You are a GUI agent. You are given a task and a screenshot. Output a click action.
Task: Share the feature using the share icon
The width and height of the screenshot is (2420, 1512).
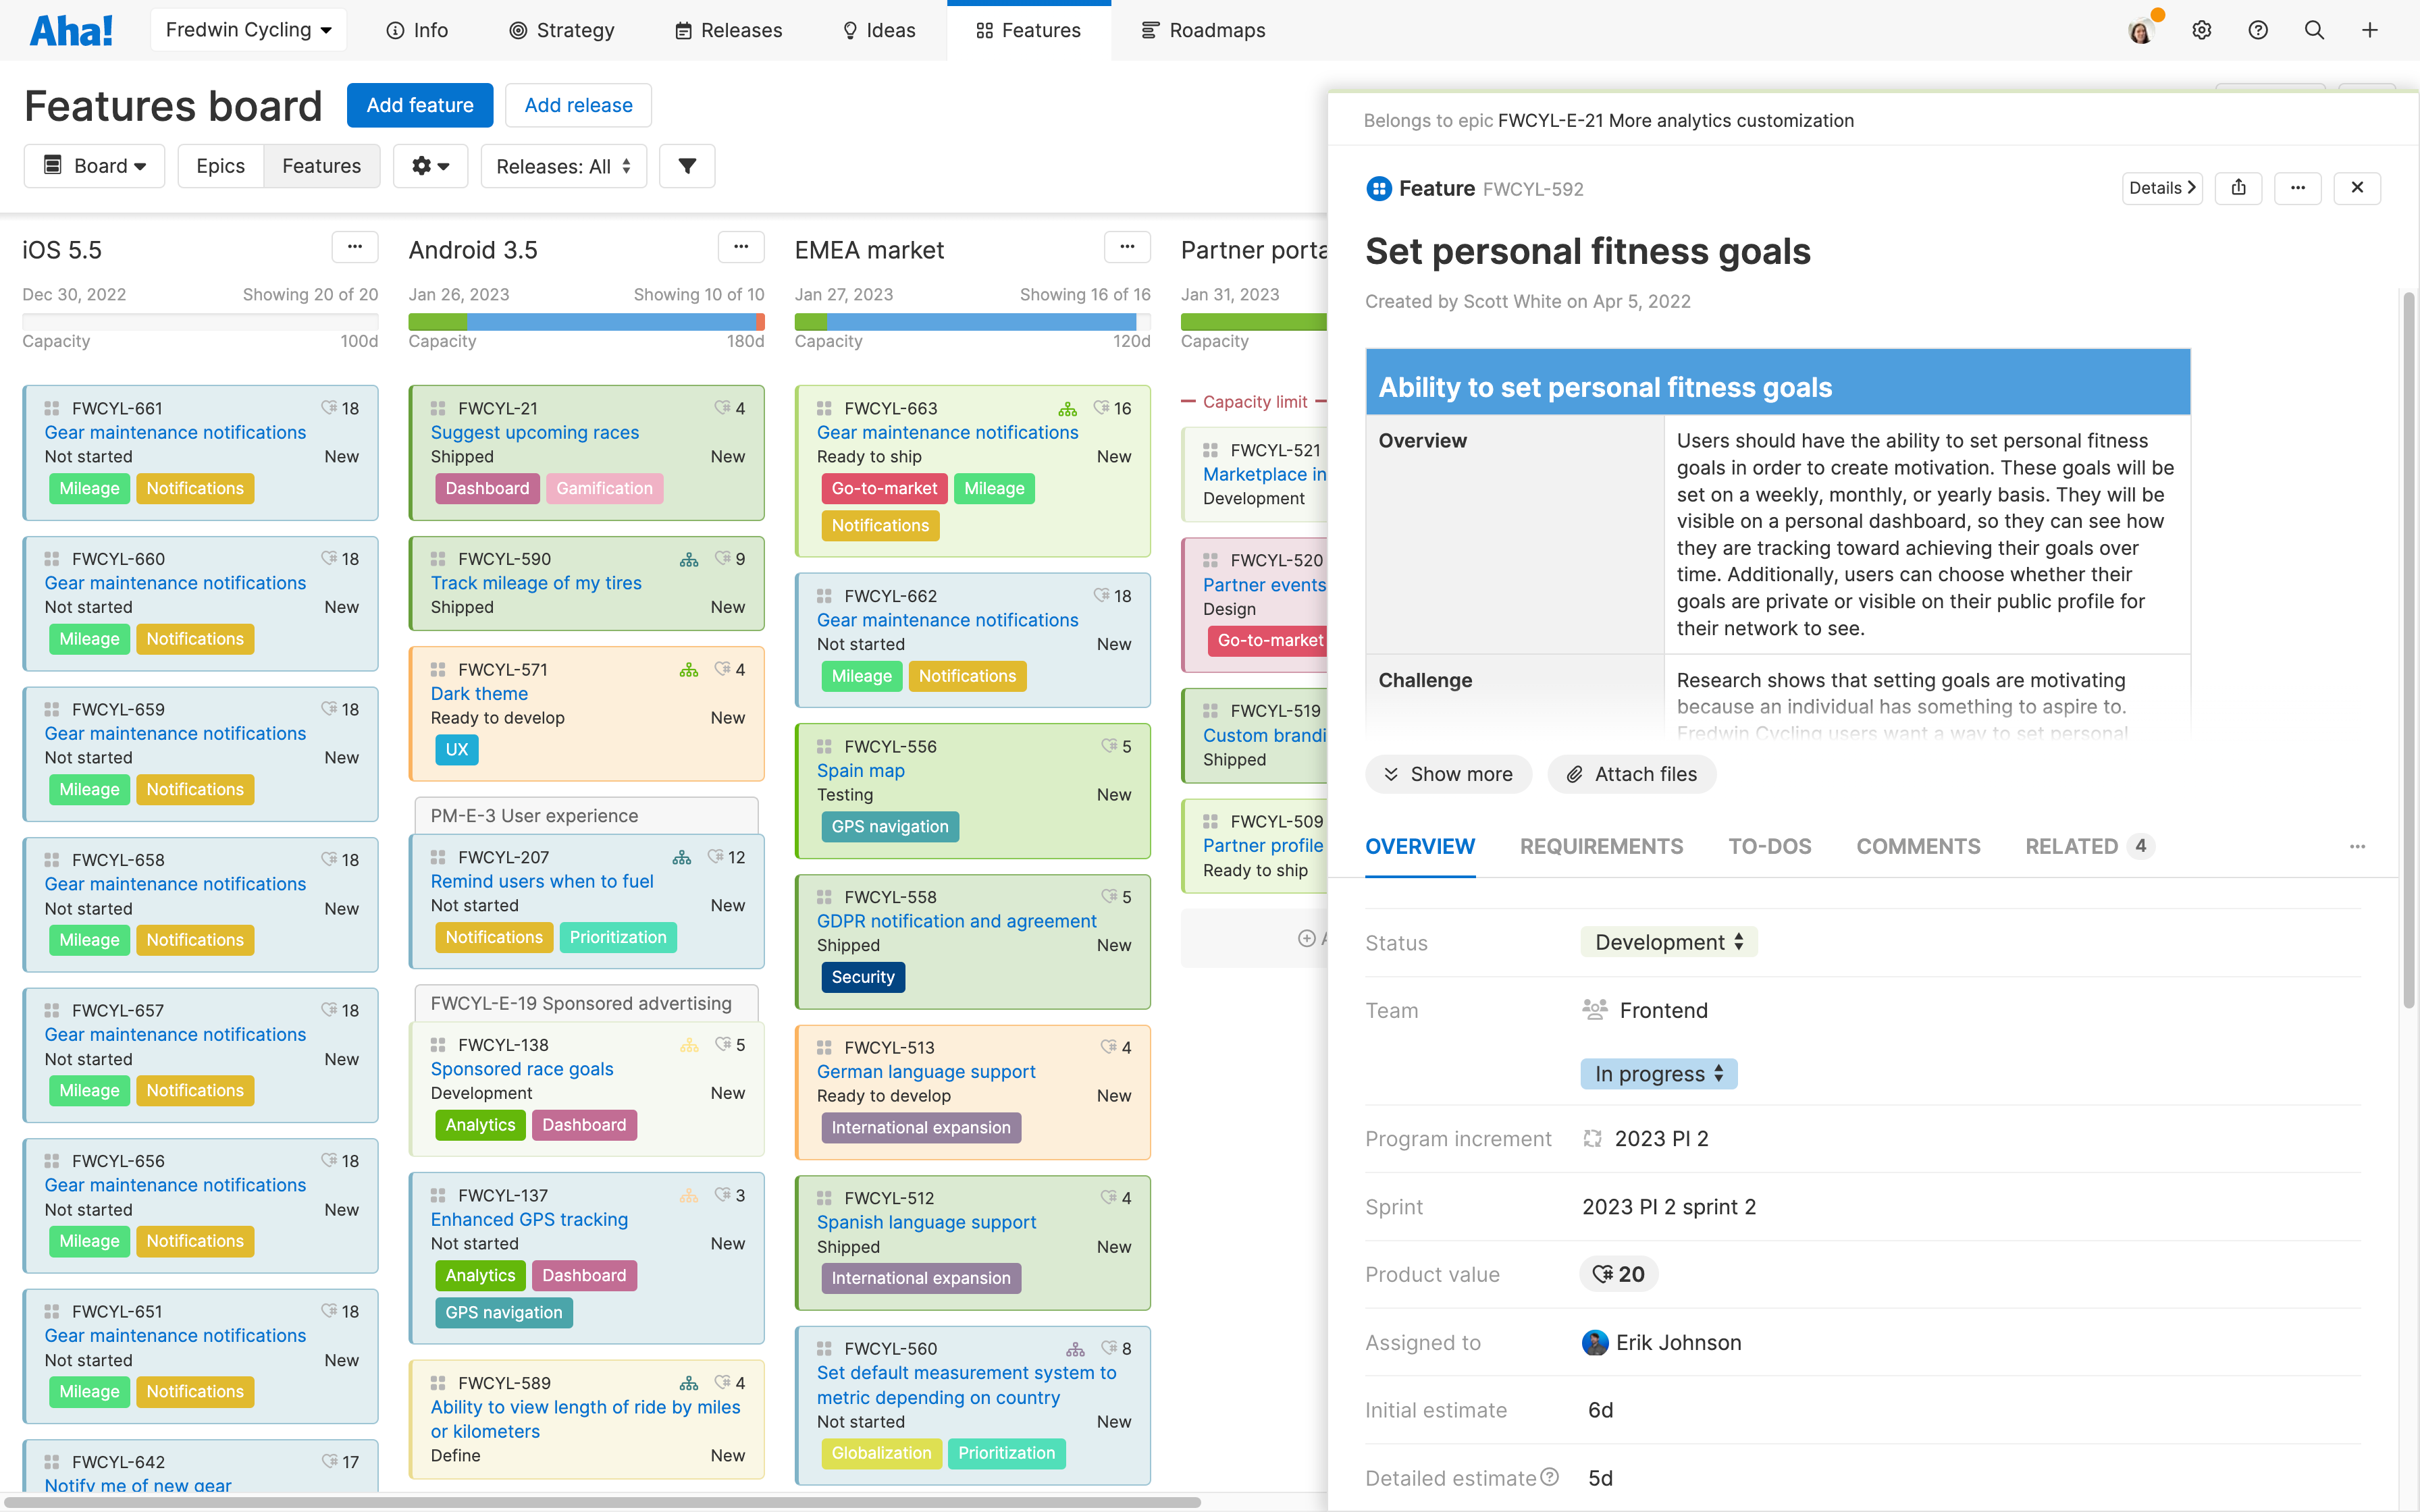pyautogui.click(x=2240, y=188)
